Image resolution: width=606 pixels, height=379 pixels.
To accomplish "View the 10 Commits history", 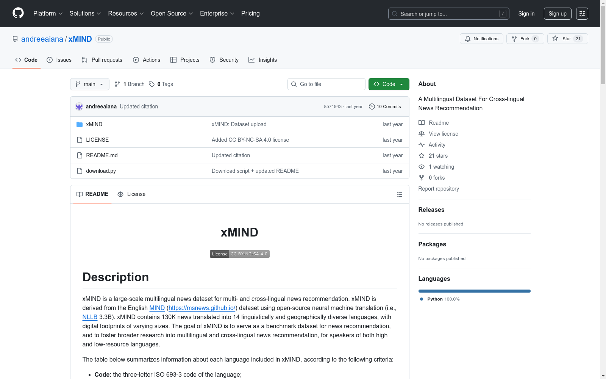I will pyautogui.click(x=385, y=106).
